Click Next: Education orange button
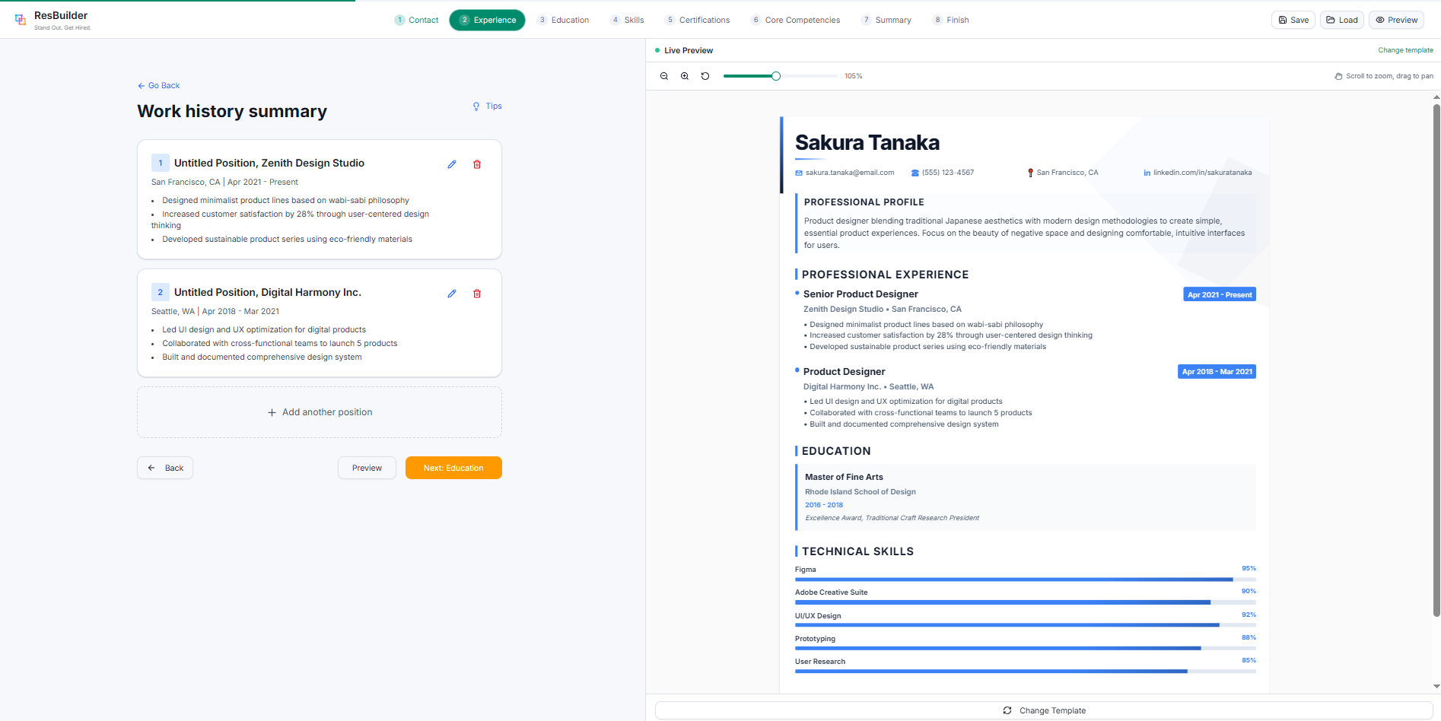This screenshot has height=721, width=1441. 453,468
